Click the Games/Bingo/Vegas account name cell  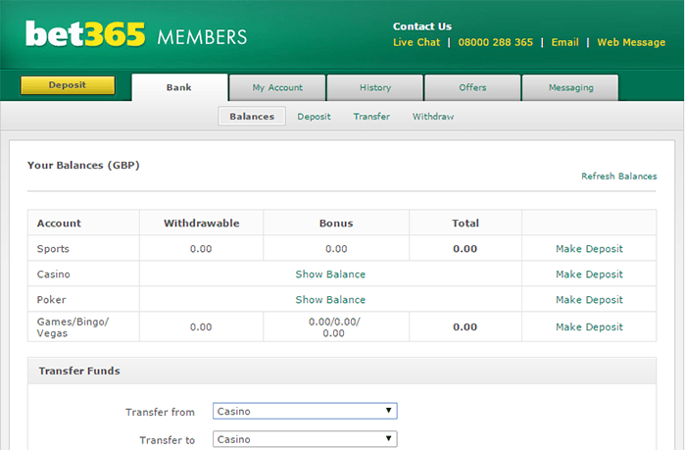pyautogui.click(x=83, y=326)
